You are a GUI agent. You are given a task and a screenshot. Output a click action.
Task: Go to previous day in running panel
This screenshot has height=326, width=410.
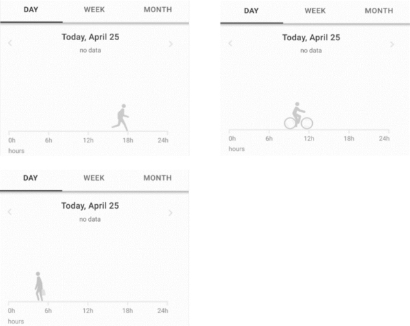10,43
